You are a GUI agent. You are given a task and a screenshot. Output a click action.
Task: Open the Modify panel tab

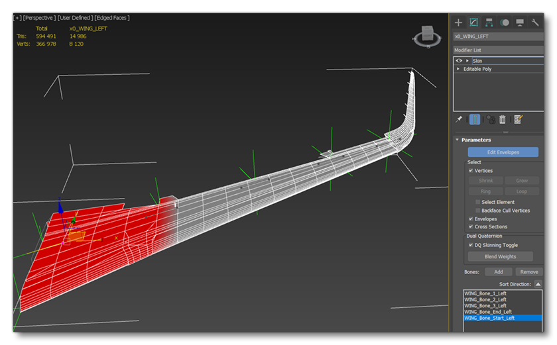pyautogui.click(x=473, y=23)
